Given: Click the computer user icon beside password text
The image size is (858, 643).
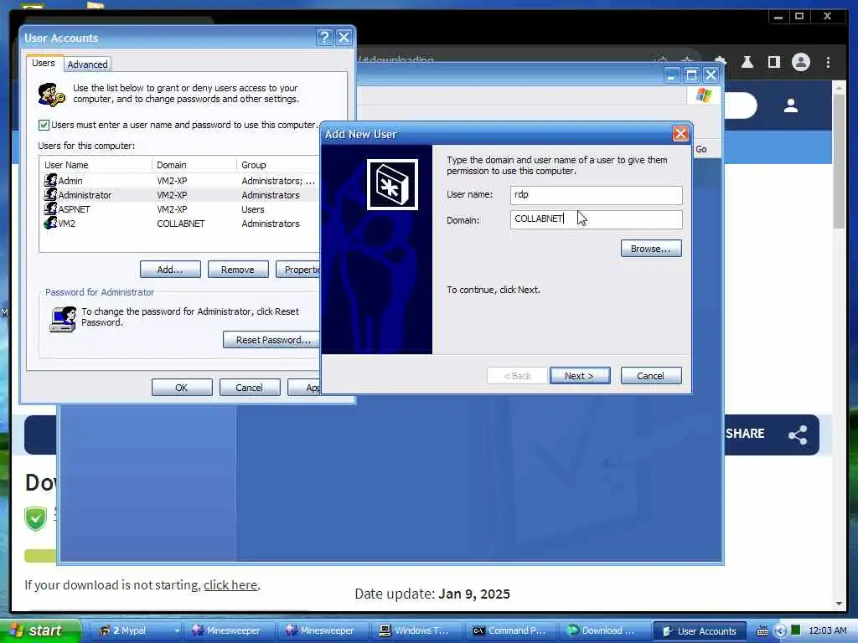Looking at the screenshot, I should point(63,320).
